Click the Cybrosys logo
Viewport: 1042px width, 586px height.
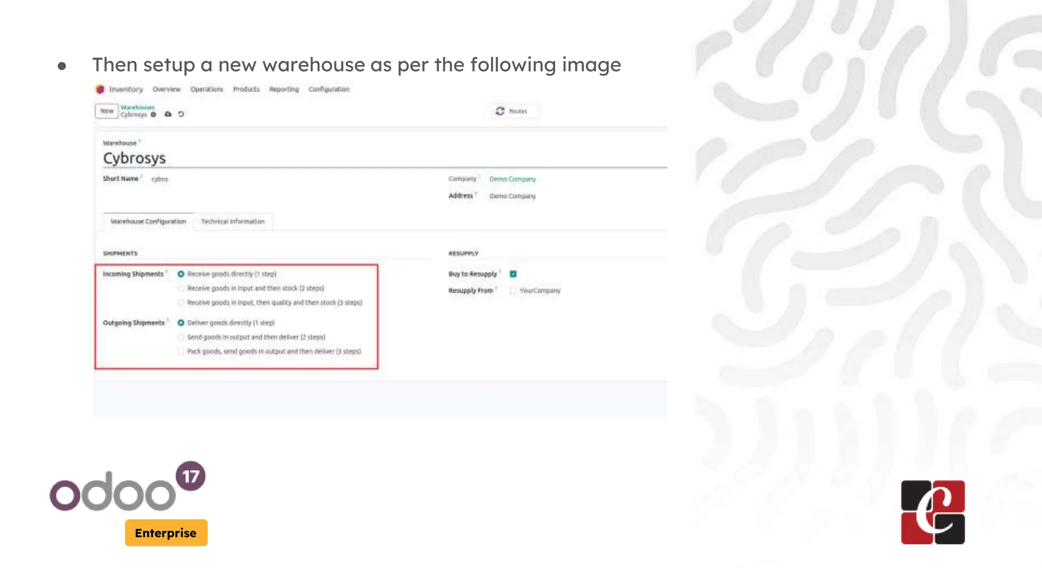pos(933,512)
